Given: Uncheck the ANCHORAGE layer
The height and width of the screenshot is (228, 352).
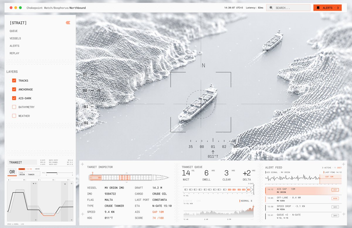Looking at the screenshot, I should pos(14,89).
